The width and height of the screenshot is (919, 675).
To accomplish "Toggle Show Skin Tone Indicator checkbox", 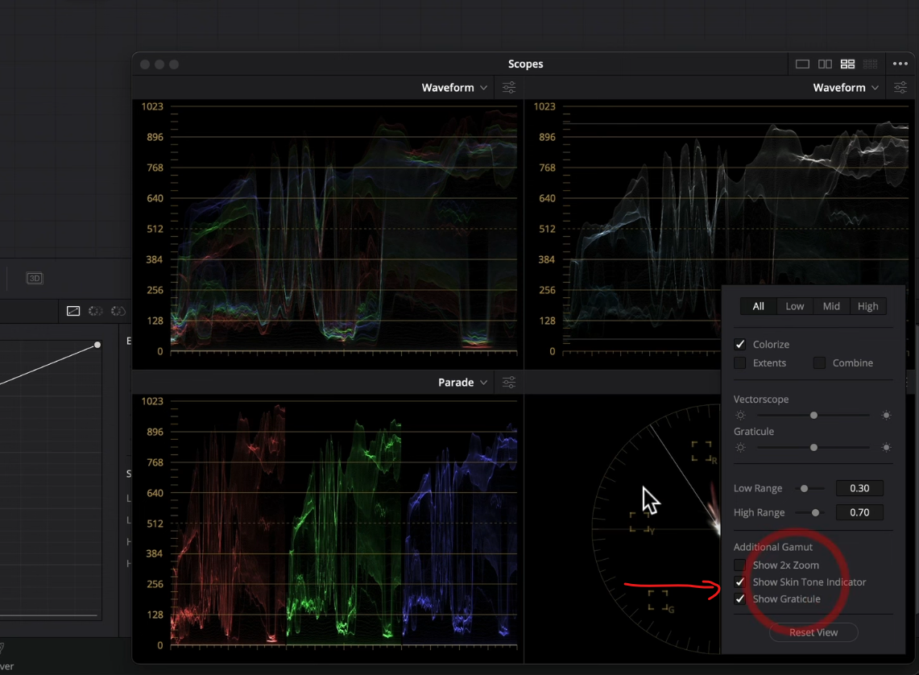I will pos(739,582).
